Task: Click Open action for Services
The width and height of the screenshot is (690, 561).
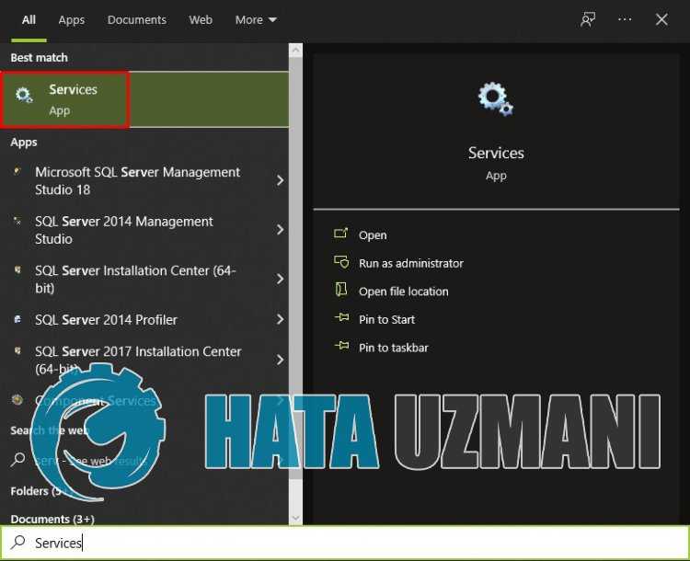Action: (373, 235)
